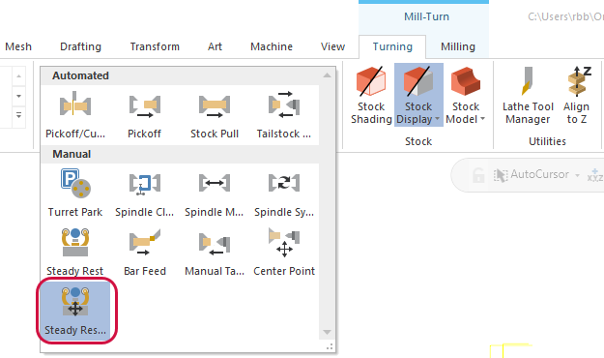
Task: Click the gallery scrollbar down arrow
Action: (x=327, y=333)
